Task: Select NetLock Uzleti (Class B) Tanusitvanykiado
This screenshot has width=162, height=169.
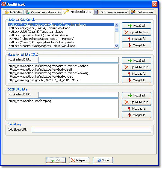Action: pos(61,32)
